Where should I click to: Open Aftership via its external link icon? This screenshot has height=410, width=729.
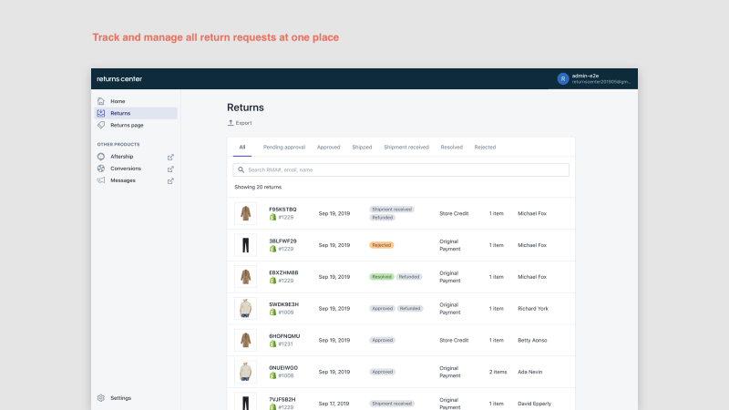pyautogui.click(x=170, y=157)
